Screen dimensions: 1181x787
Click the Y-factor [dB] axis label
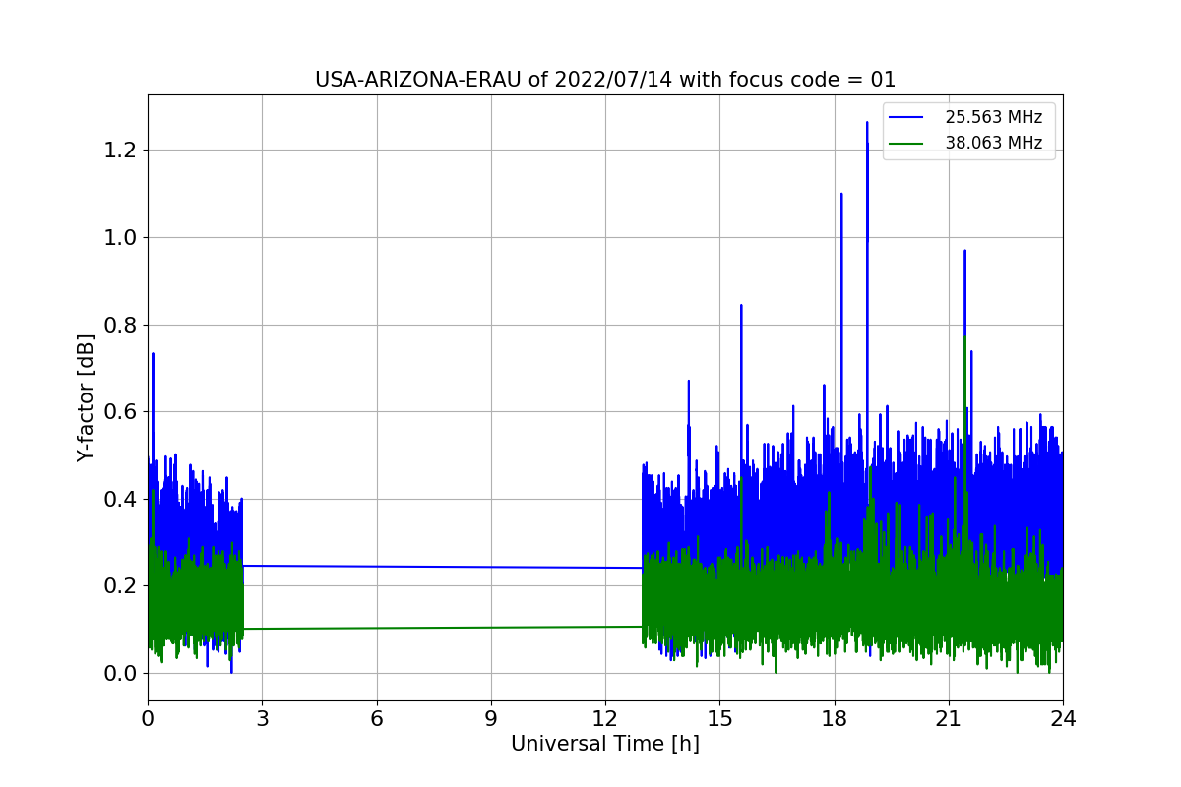87,398
